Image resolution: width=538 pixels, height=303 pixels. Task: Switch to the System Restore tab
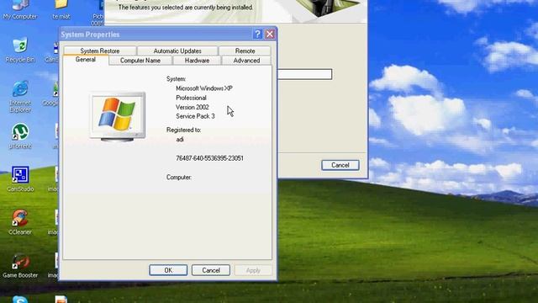pyautogui.click(x=100, y=50)
